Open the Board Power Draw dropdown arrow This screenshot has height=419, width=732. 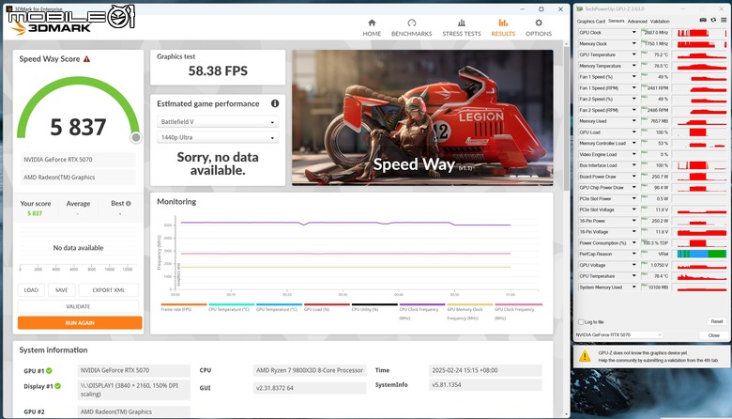[634, 176]
